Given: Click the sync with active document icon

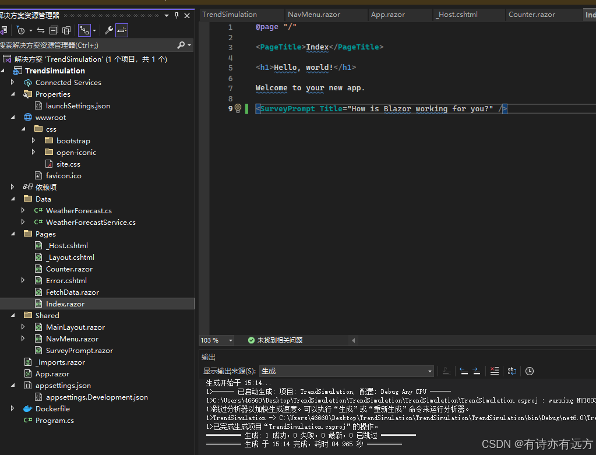Looking at the screenshot, I should click(x=41, y=30).
